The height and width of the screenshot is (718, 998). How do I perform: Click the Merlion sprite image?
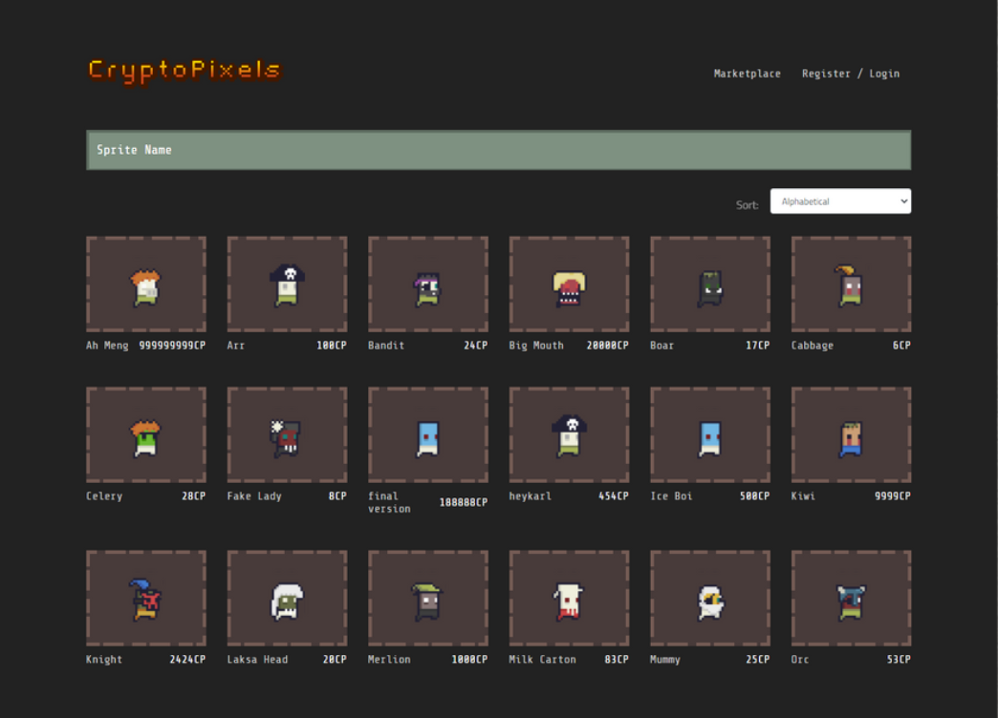[427, 599]
